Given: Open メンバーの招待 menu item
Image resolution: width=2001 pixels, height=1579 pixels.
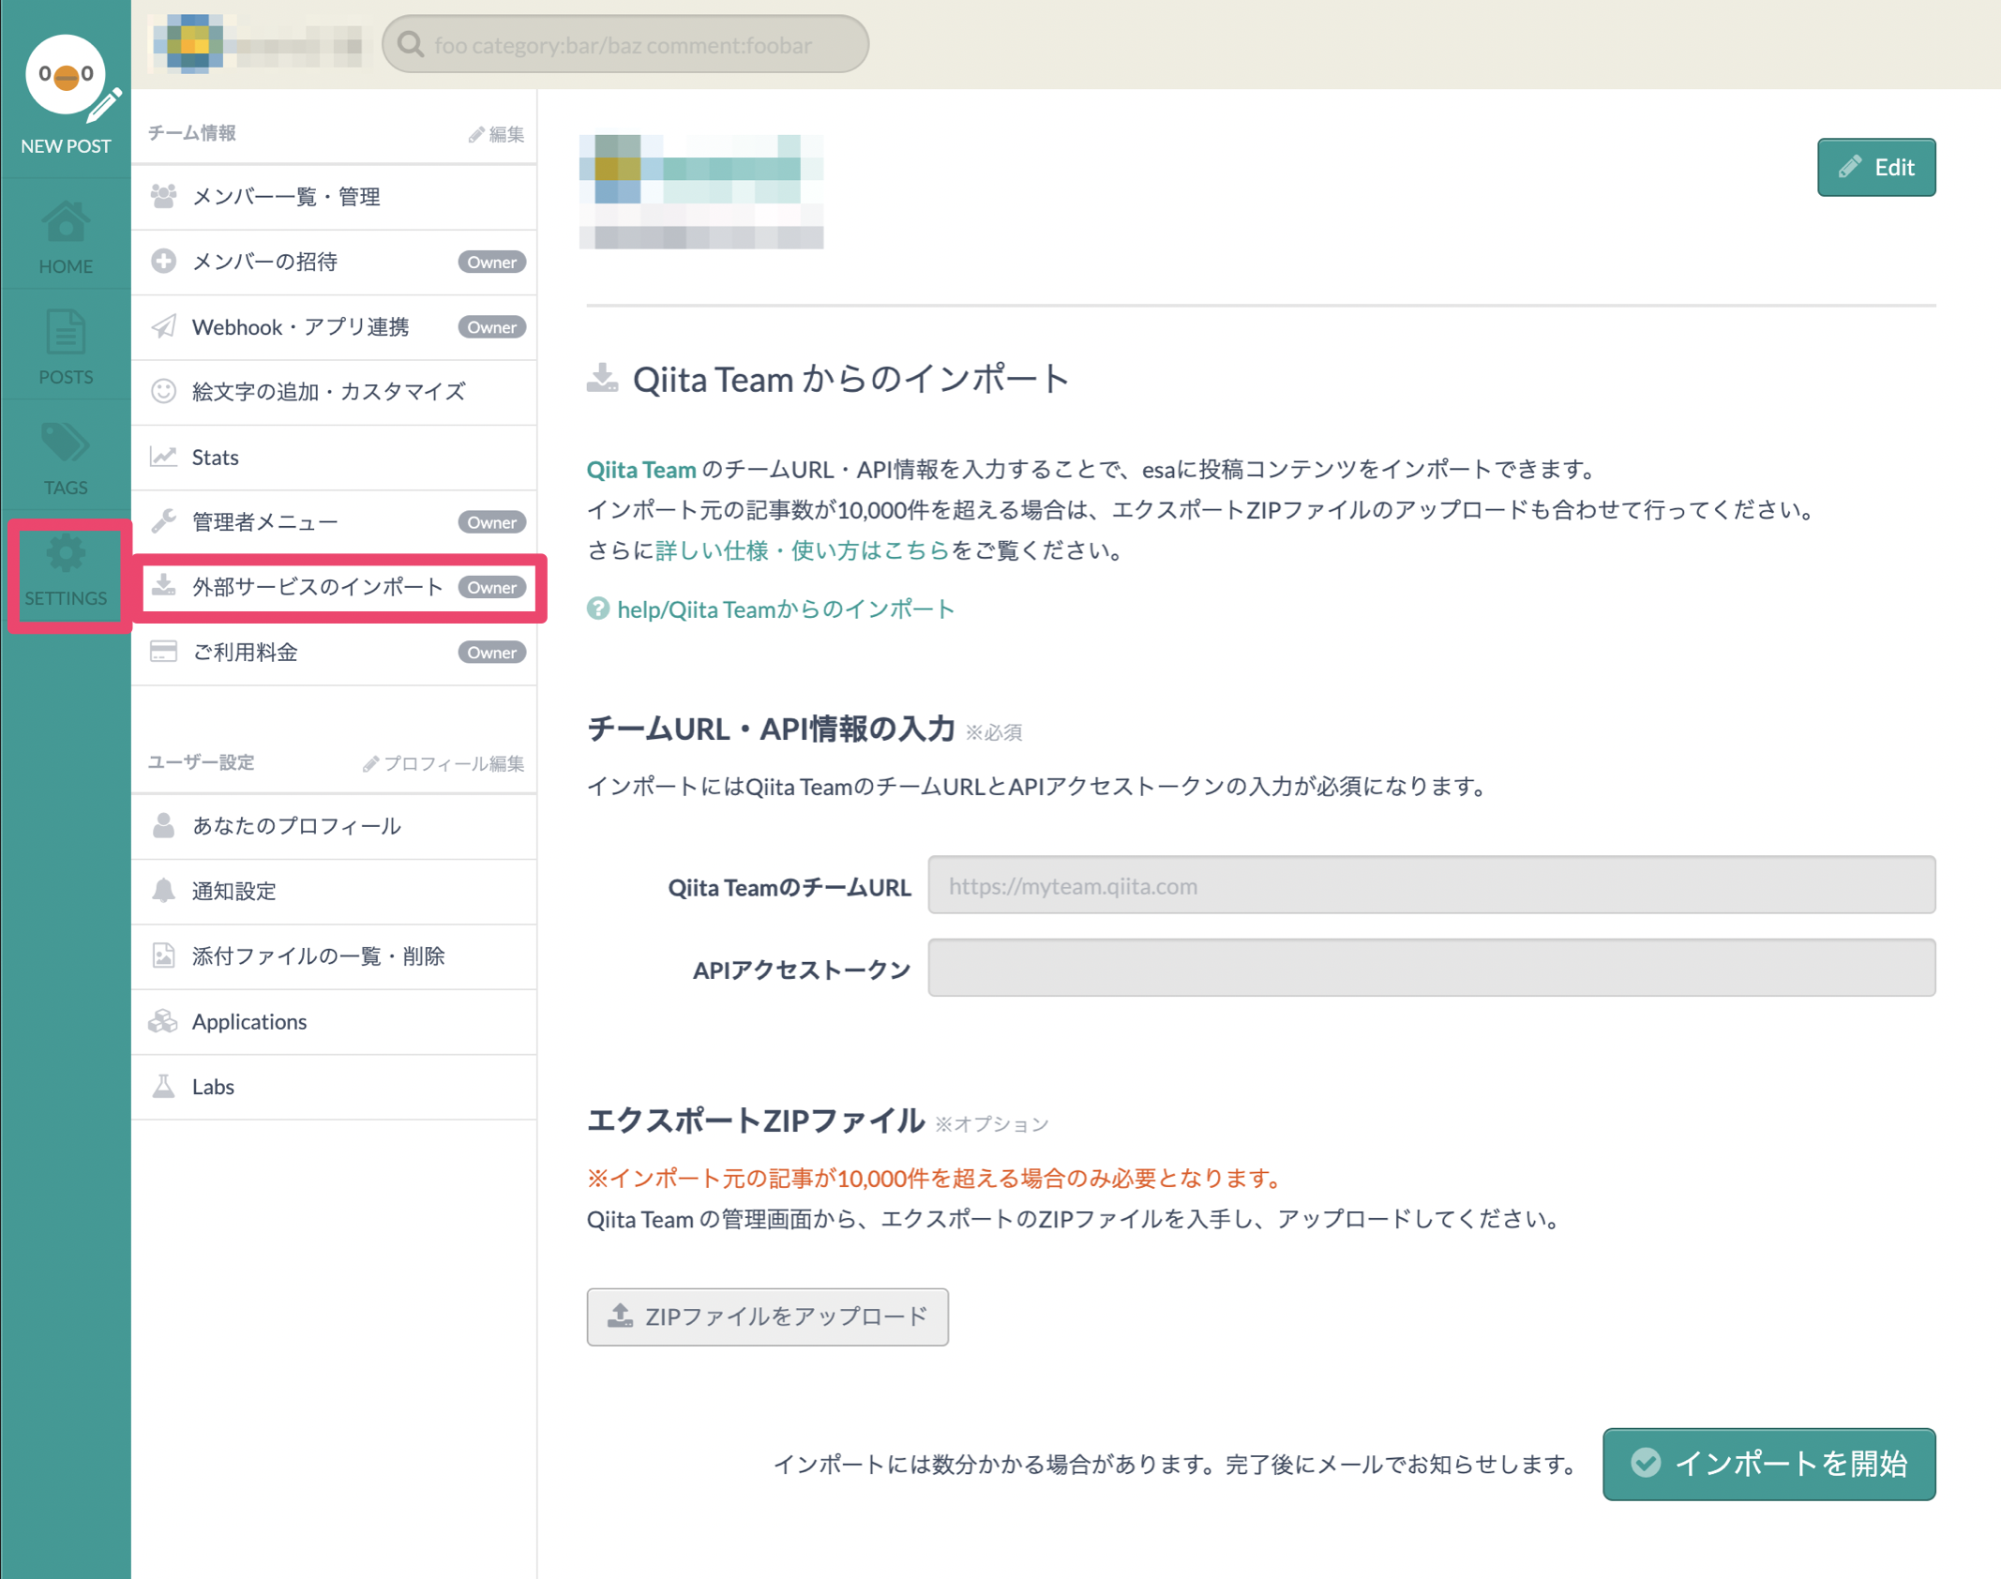Looking at the screenshot, I should 334,262.
